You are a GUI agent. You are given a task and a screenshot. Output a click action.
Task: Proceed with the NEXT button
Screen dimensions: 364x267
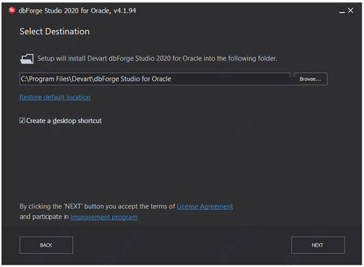click(x=318, y=245)
